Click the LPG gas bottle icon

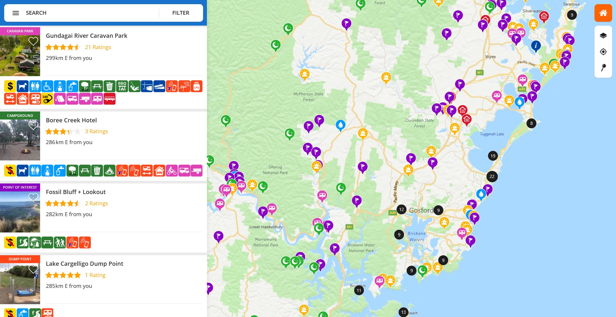tap(197, 86)
